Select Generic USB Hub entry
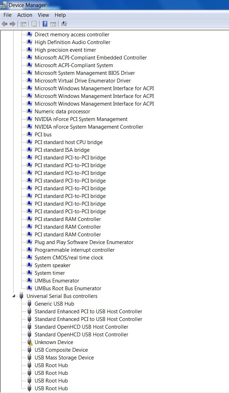The image size is (229, 393). (54, 304)
